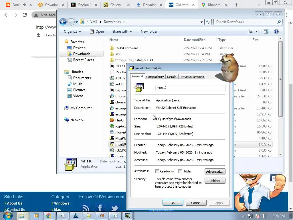
Task: Click the Advanced... button
Action: pos(215,172)
